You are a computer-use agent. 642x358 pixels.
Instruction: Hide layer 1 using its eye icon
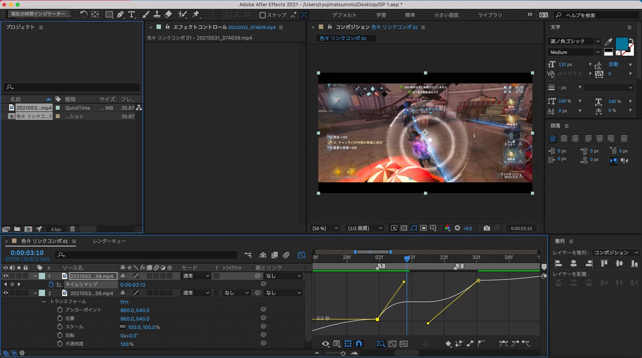[6, 276]
